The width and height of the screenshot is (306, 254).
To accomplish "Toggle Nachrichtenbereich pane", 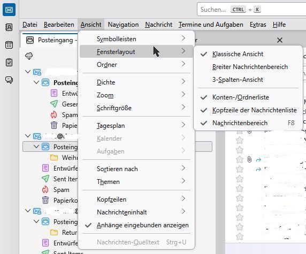I will (248, 123).
